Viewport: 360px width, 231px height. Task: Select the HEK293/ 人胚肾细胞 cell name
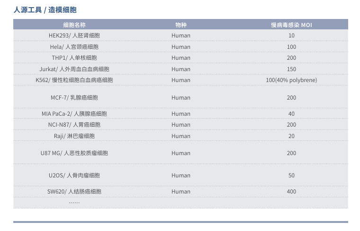click(74, 36)
